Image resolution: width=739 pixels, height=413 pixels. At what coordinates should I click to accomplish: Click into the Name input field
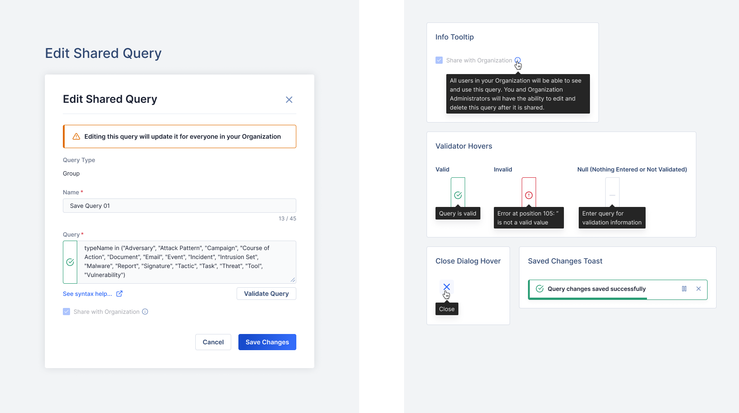pos(180,206)
